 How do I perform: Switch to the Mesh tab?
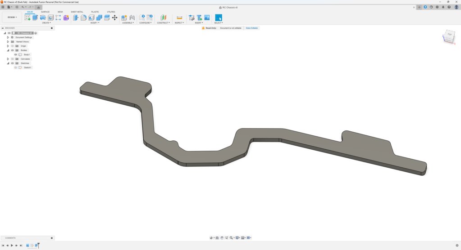pos(60,12)
